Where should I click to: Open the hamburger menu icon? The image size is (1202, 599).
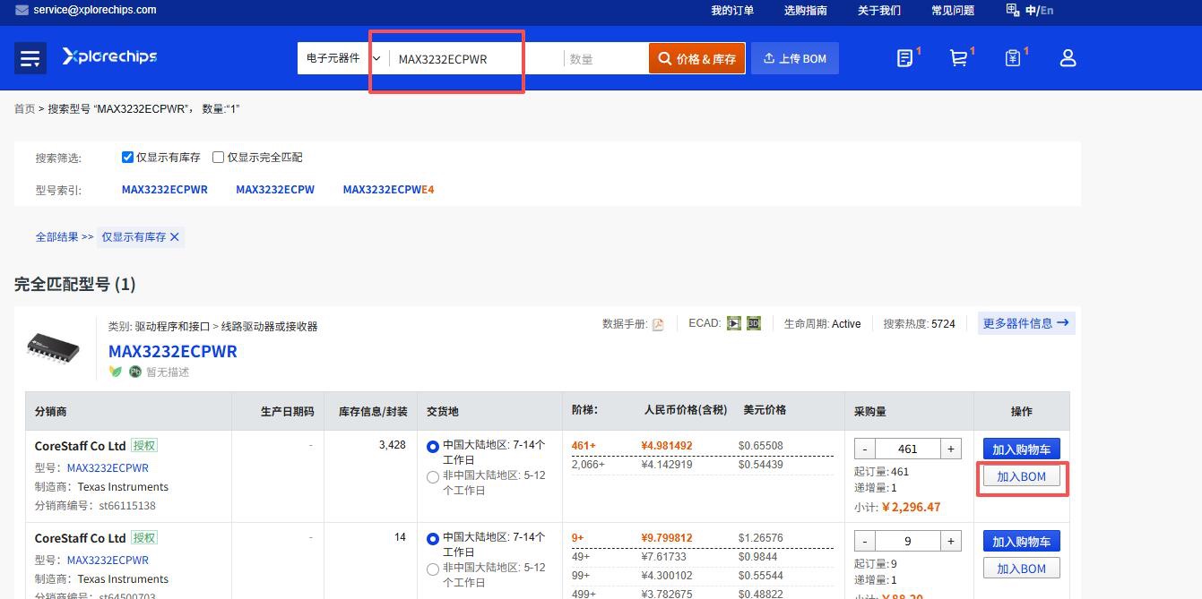pos(30,58)
